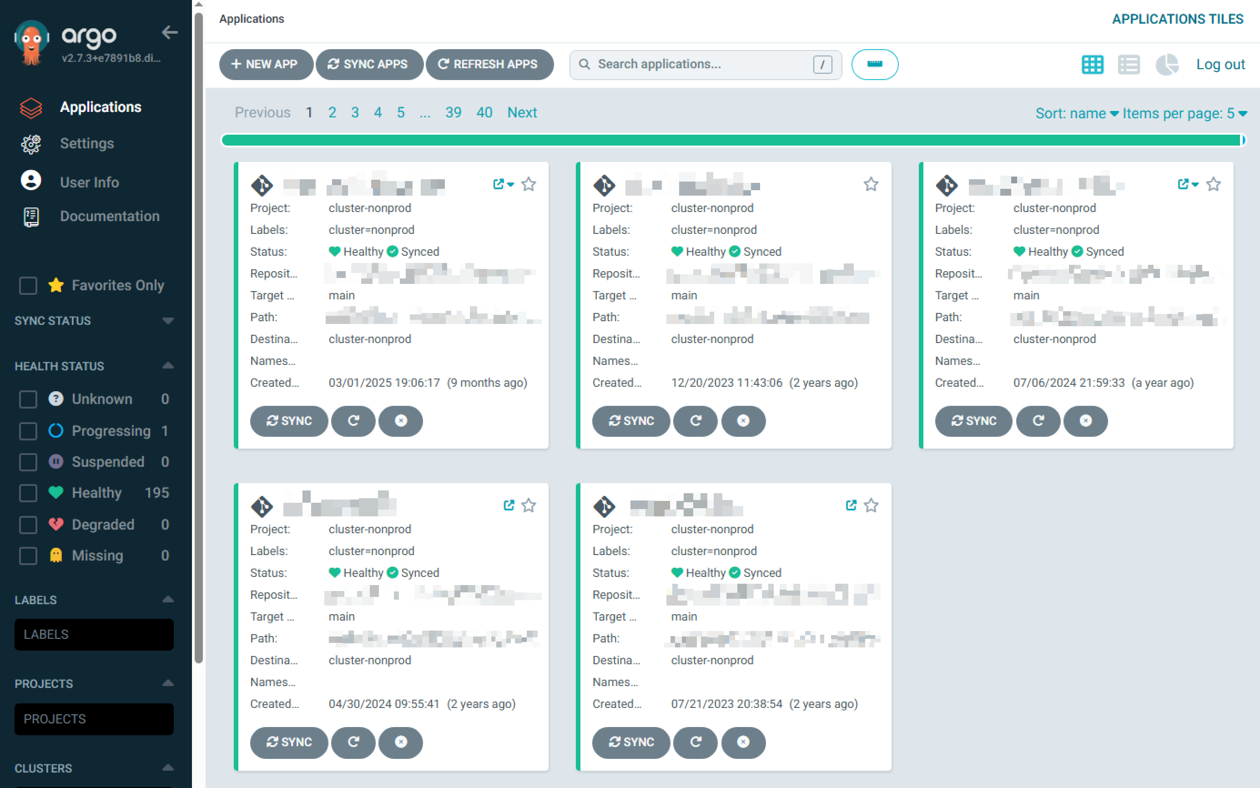Open Settings from the sidebar menu
1260x788 pixels.
(87, 143)
